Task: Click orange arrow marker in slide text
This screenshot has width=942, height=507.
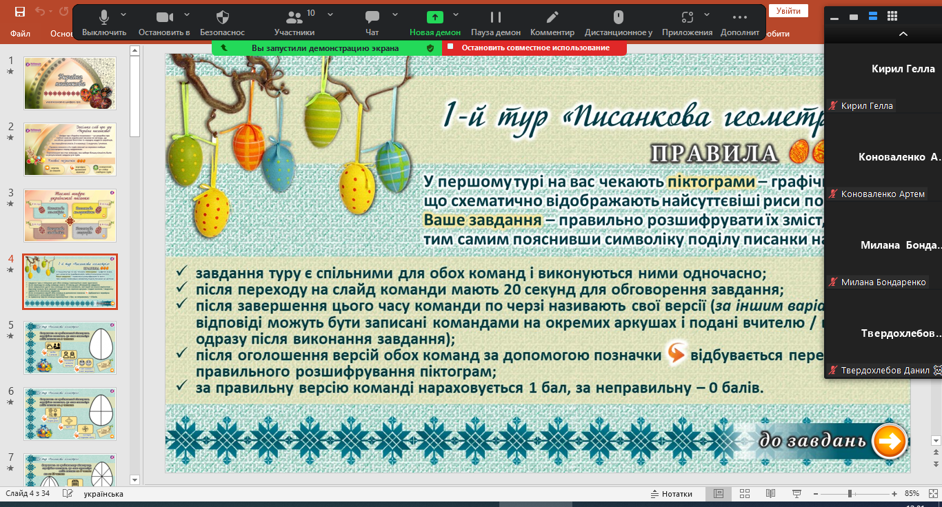Action: click(677, 354)
